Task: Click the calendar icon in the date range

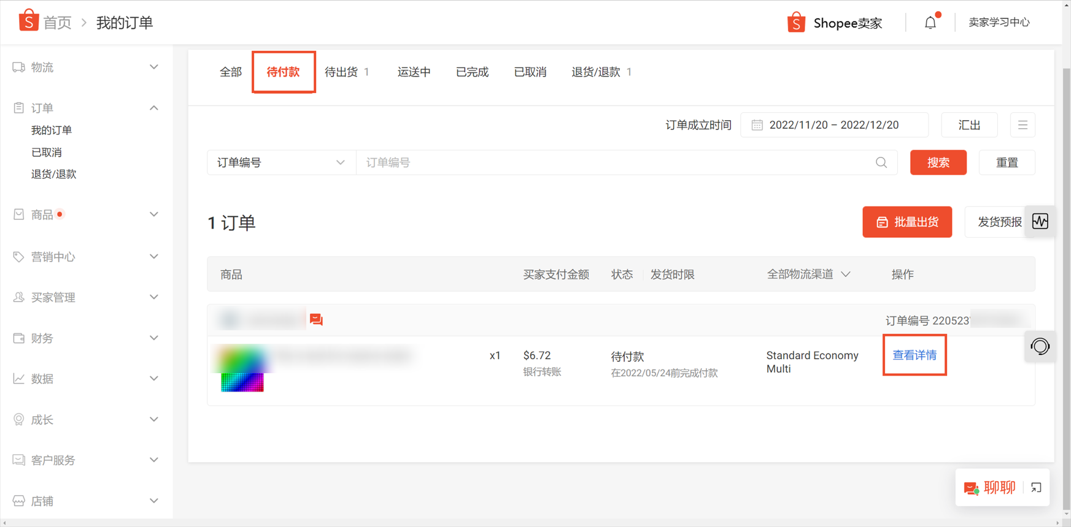Action: click(x=757, y=125)
